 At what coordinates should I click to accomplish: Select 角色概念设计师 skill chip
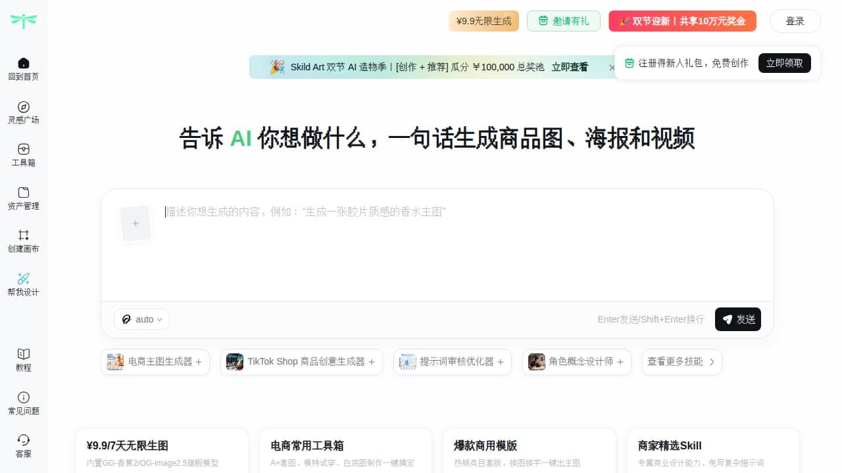click(x=577, y=362)
